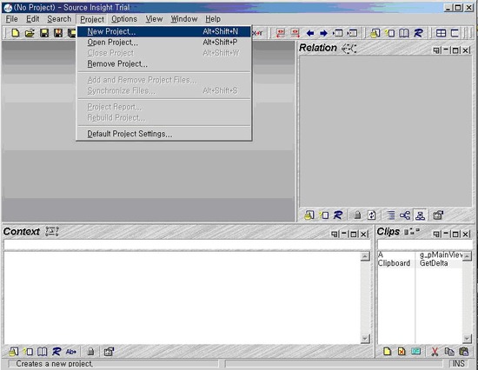Click the Jump To Definition icon in main toolbar

[375, 33]
